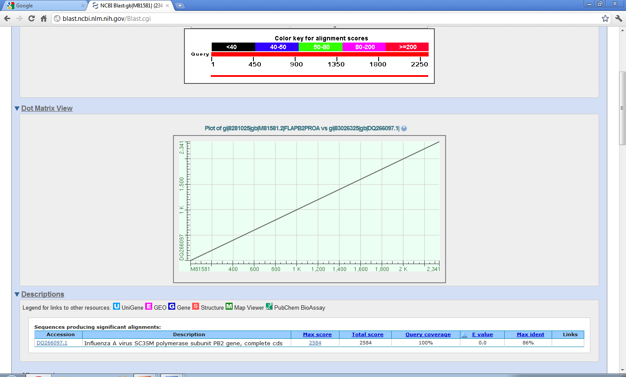Click the red >=200 score color key
The width and height of the screenshot is (626, 377).
click(x=407, y=47)
